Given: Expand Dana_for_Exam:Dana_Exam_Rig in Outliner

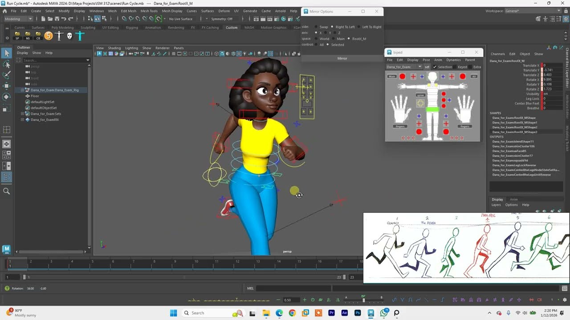Looking at the screenshot, I should coord(22,90).
